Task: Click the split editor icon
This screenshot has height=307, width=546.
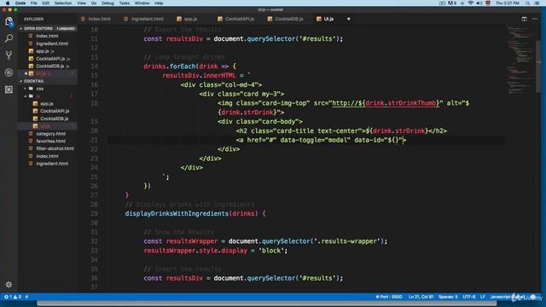Action: [524, 19]
